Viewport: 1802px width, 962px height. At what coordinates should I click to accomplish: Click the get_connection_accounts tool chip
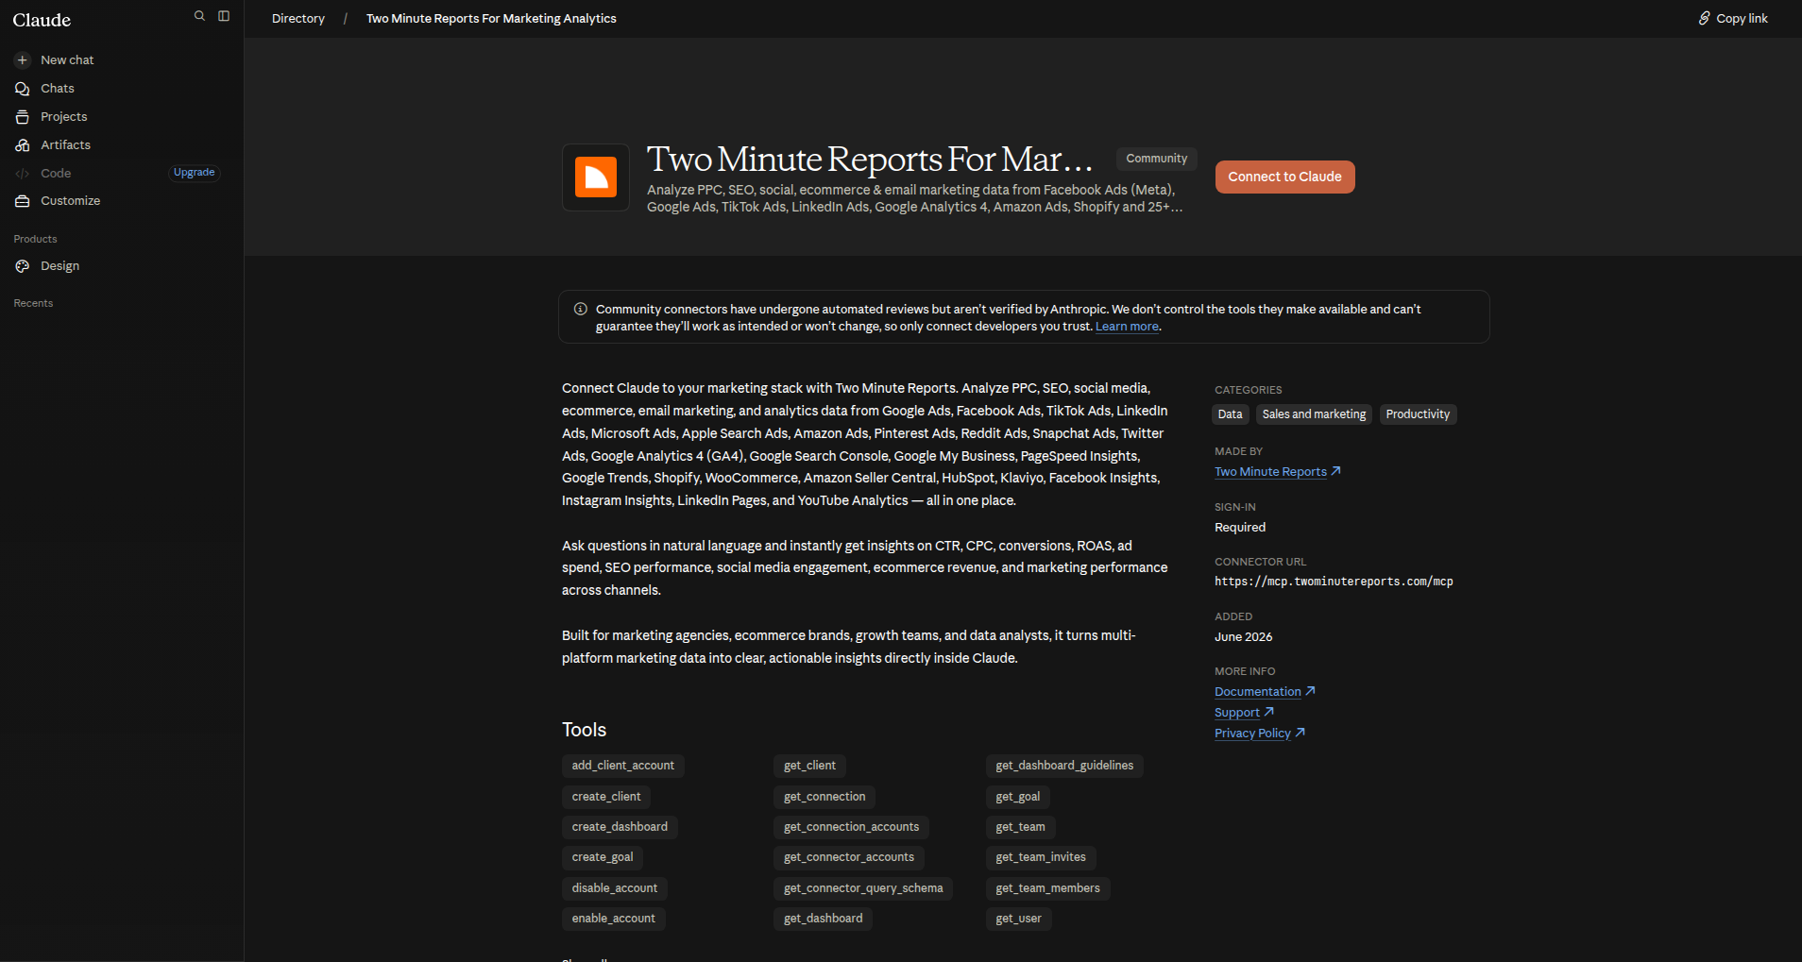851,827
